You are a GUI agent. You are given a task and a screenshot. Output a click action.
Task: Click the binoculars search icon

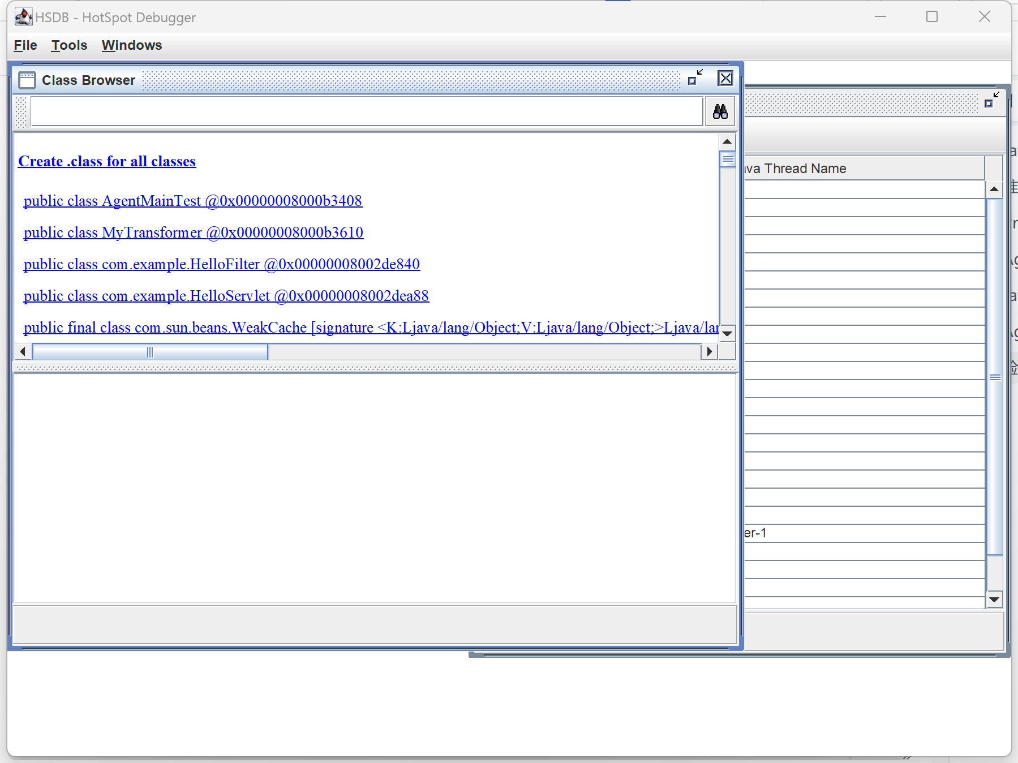720,111
